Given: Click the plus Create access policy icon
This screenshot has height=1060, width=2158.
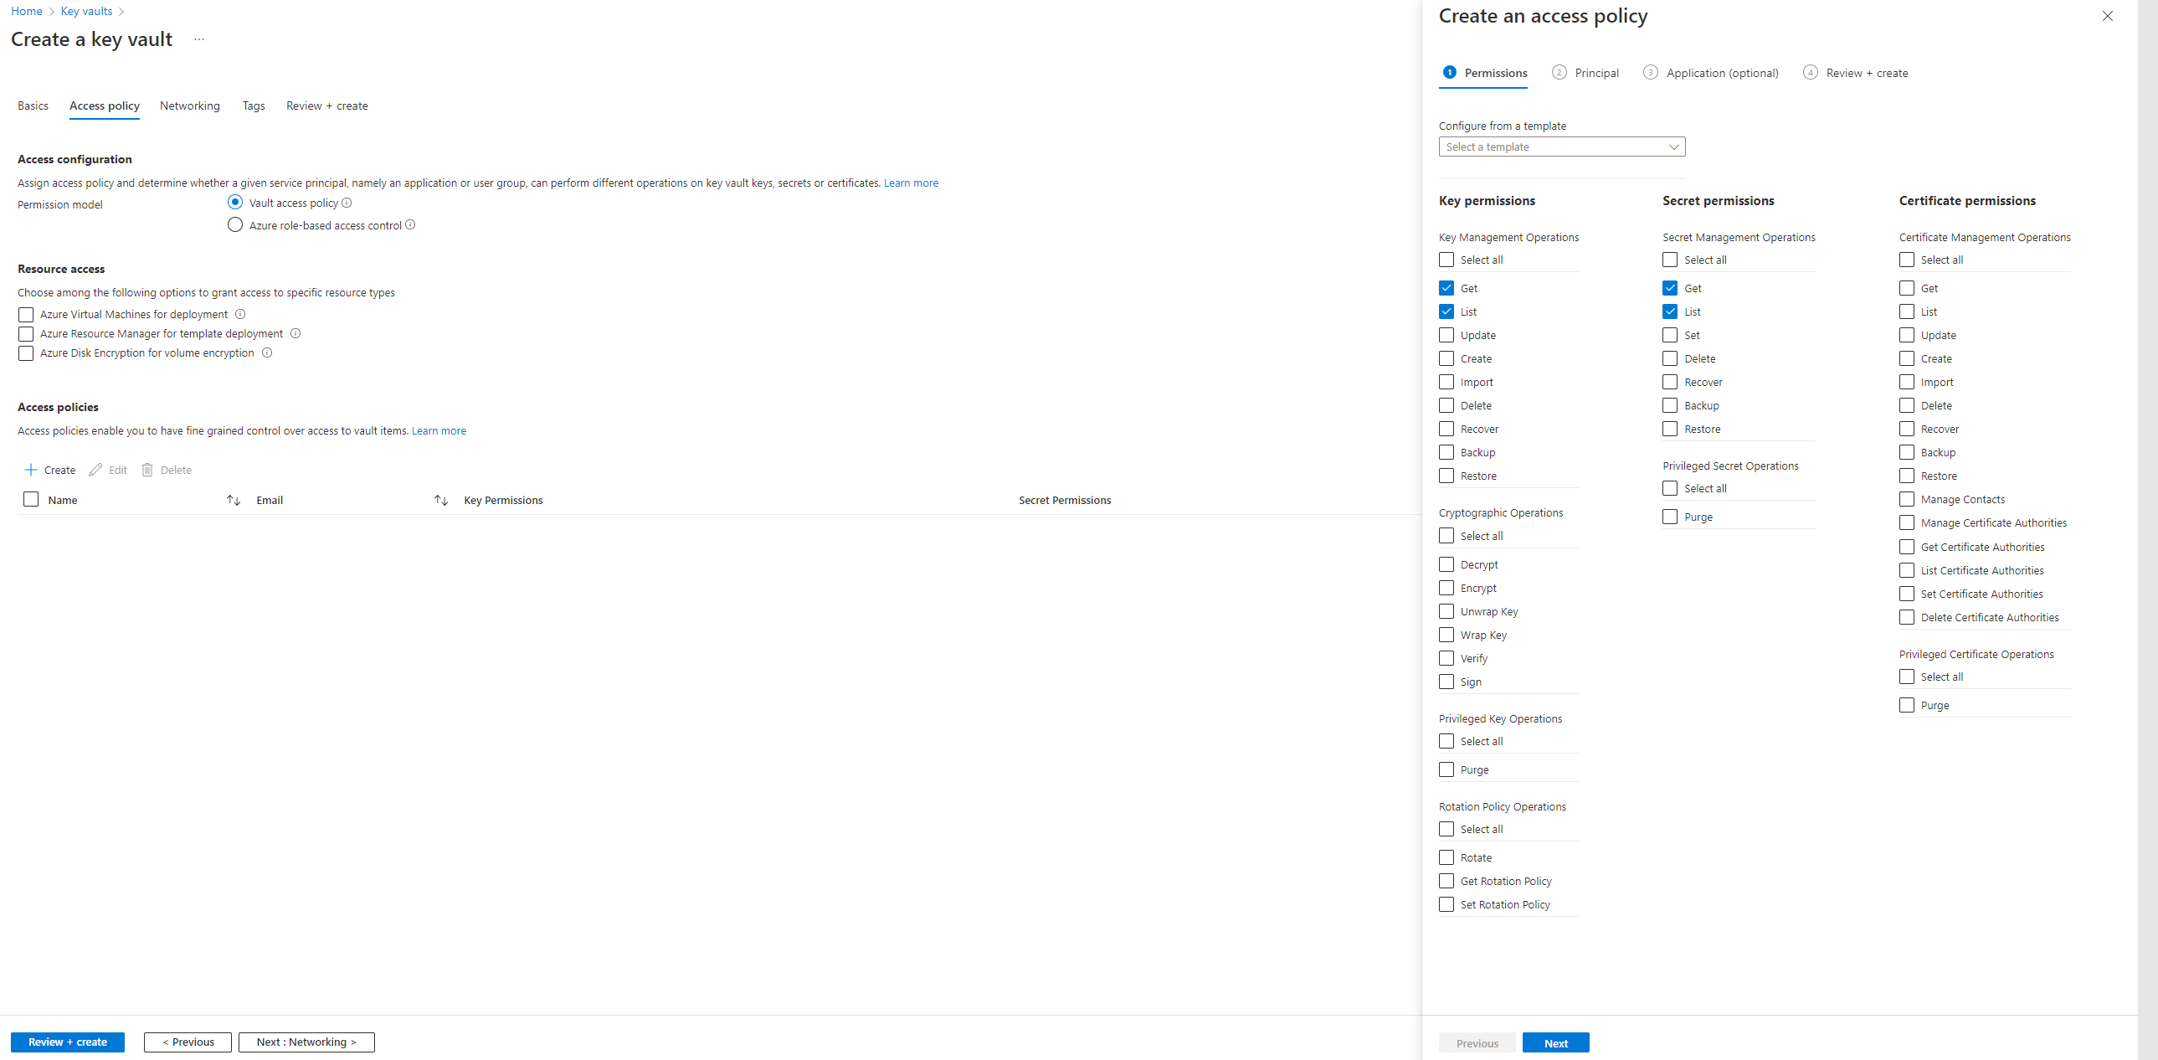Looking at the screenshot, I should click(31, 470).
